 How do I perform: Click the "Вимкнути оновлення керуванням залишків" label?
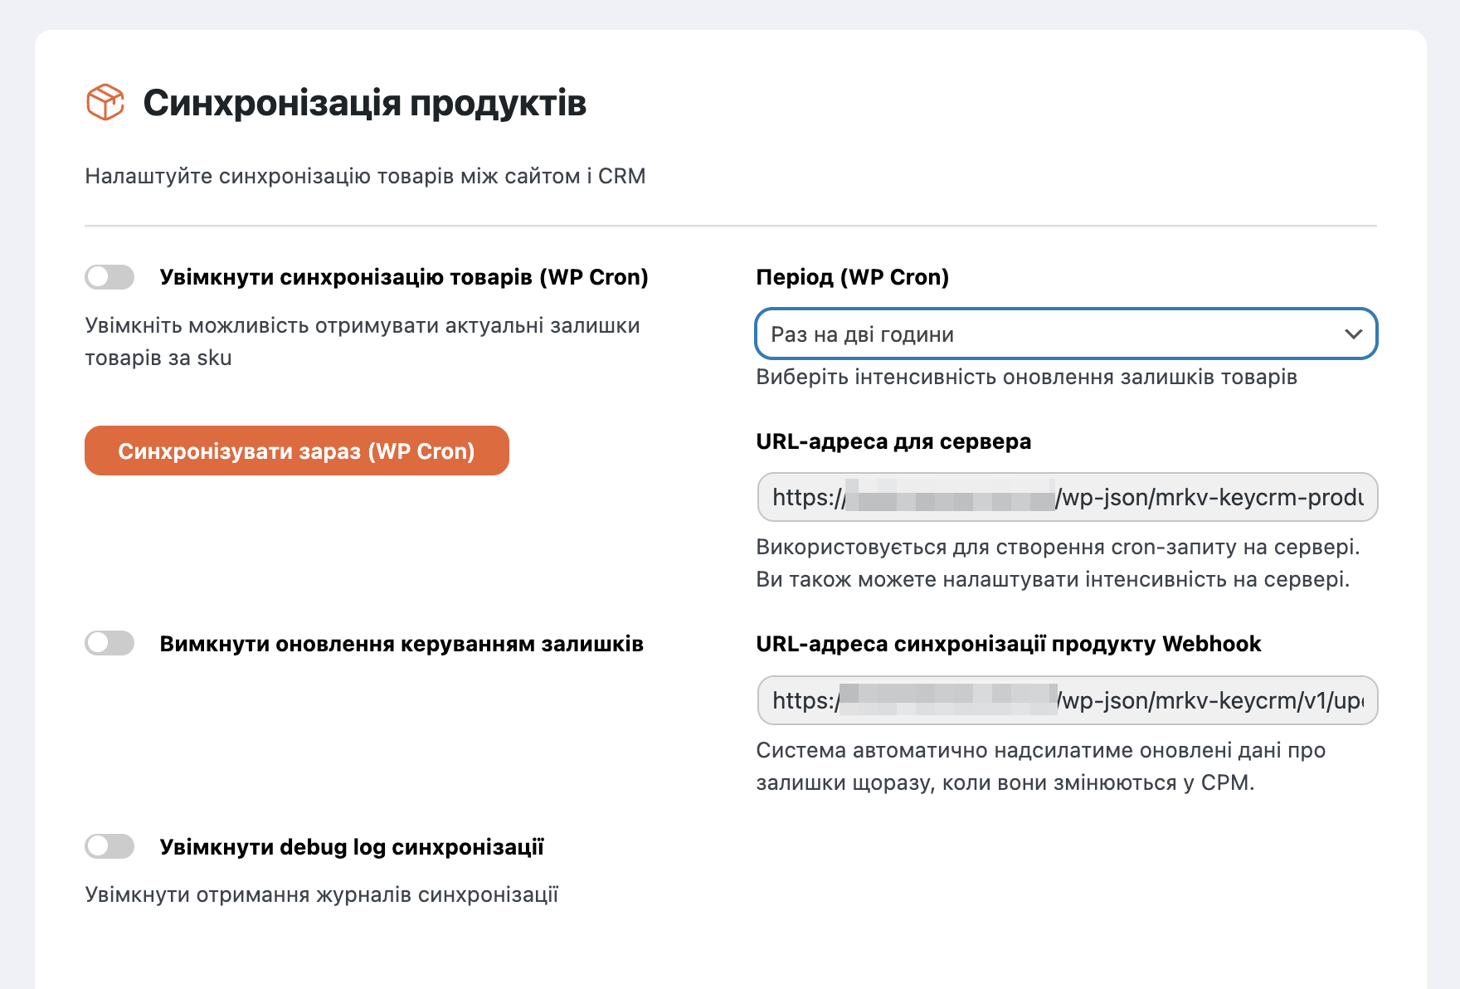(401, 644)
